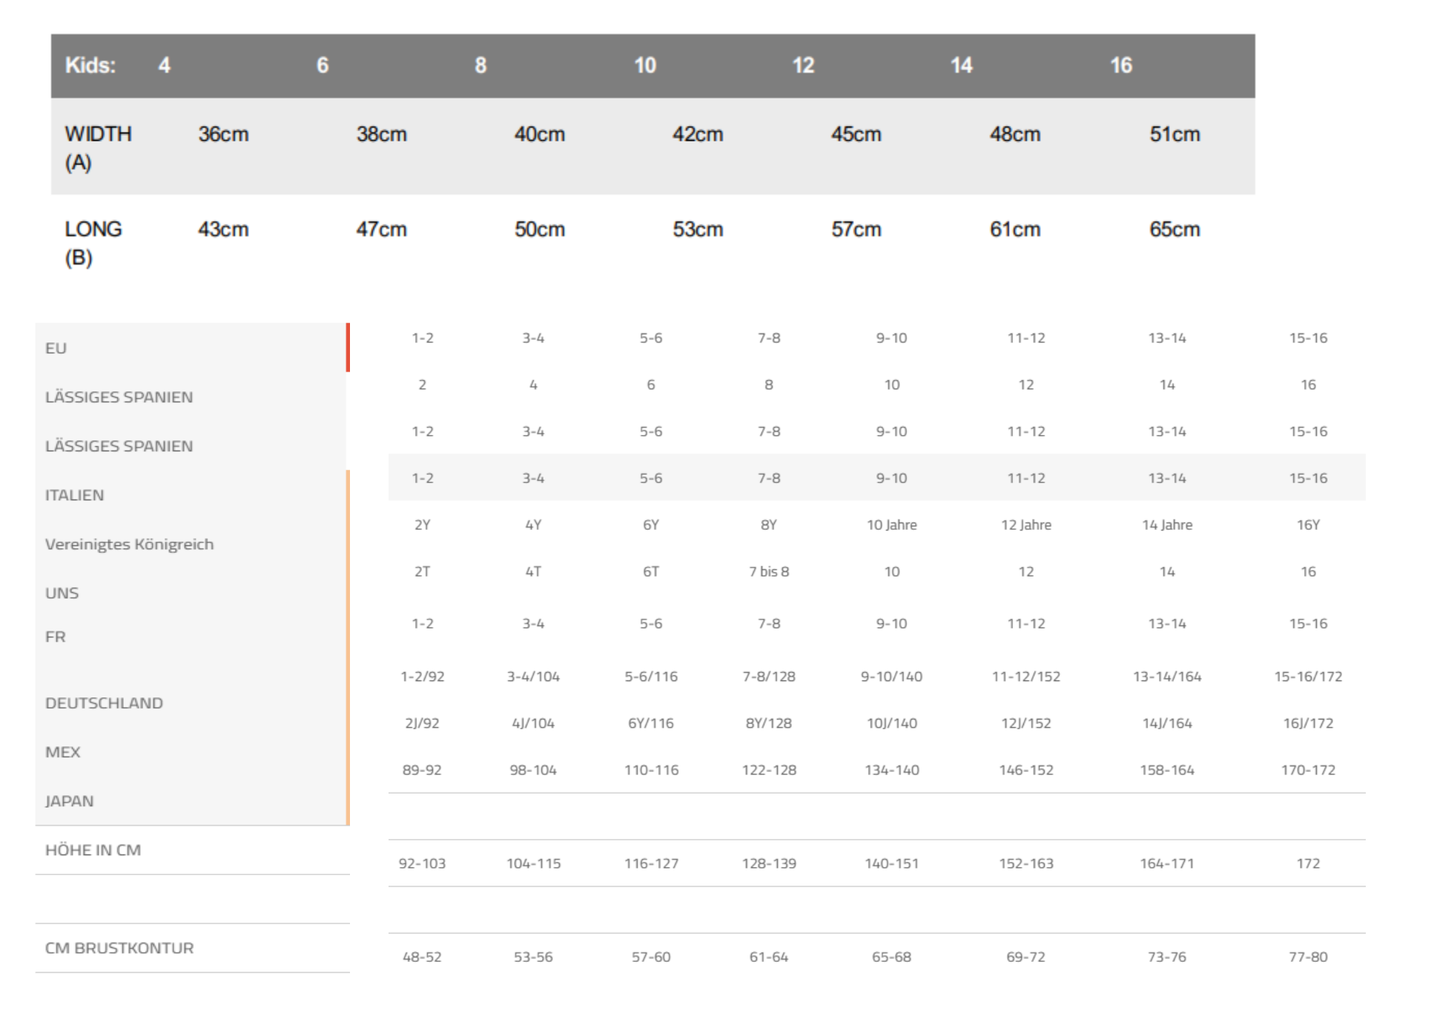
Task: Select the 36cm width value
Action: (x=223, y=134)
